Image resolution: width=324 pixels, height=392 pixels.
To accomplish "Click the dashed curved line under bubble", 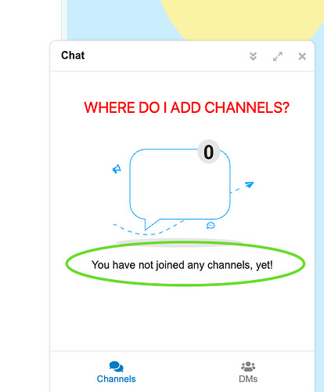I will pyautogui.click(x=149, y=228).
